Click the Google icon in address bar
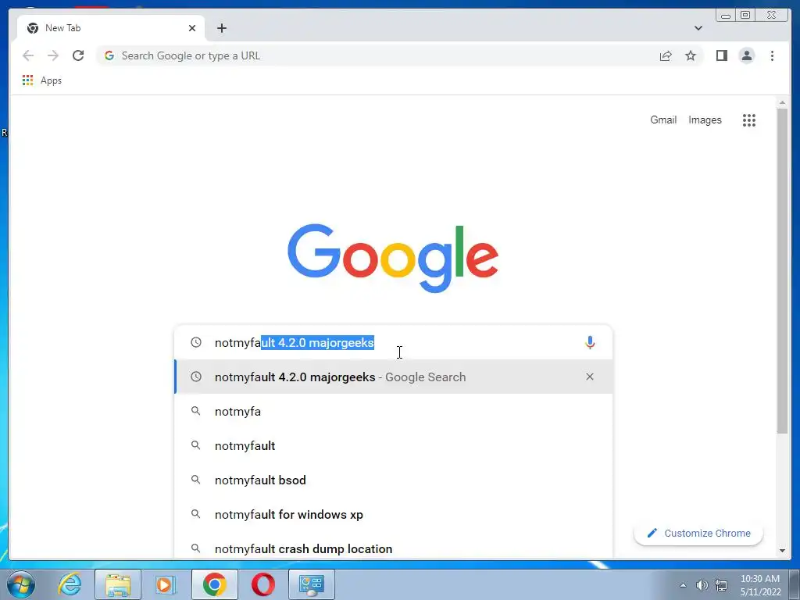The height and width of the screenshot is (600, 800). [x=109, y=55]
